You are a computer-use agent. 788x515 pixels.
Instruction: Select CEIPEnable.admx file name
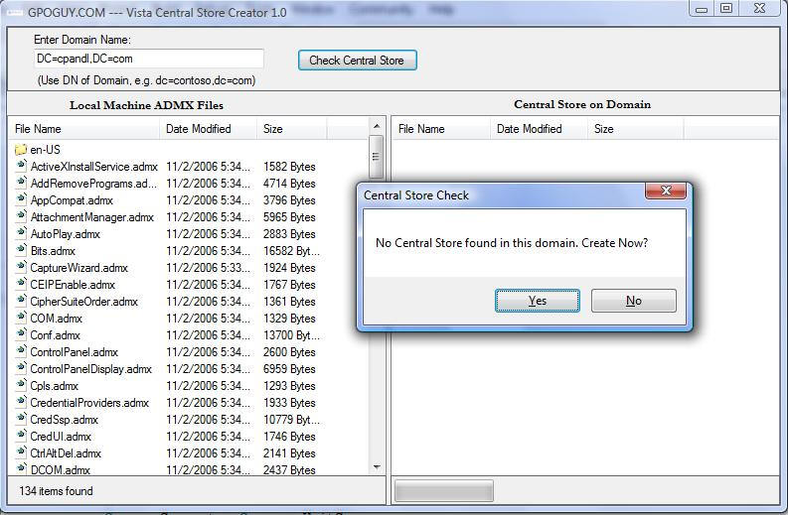click(x=73, y=285)
